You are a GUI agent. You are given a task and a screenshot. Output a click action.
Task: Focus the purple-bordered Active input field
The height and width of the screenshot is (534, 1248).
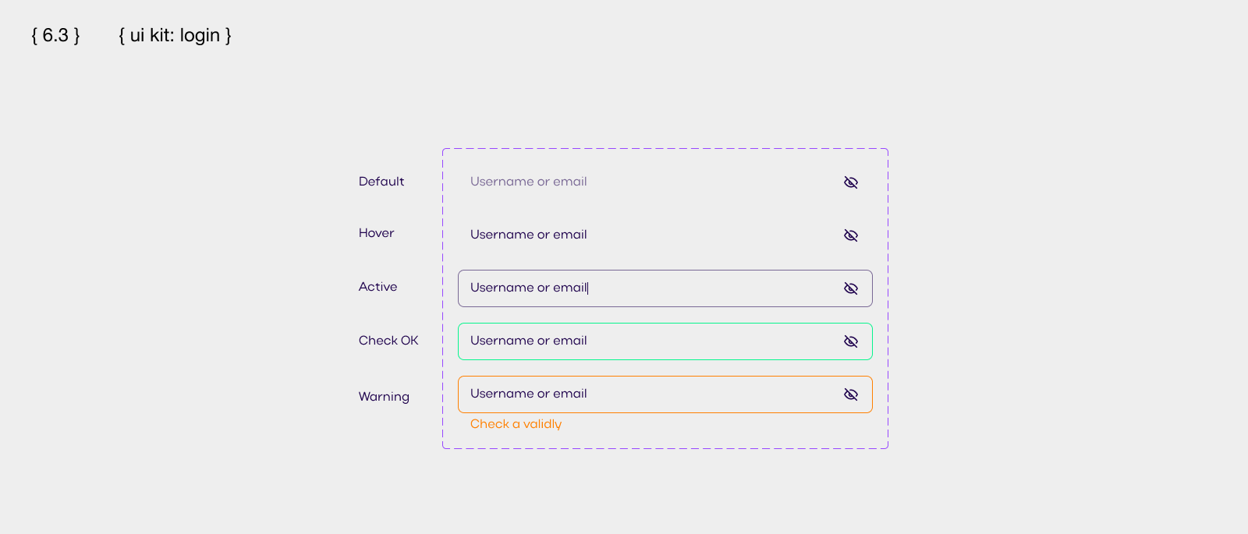tap(702, 288)
